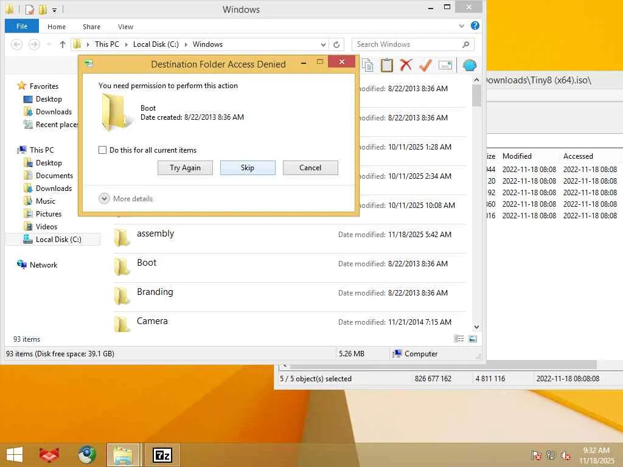Screen dimensions: 623x467
Task: Select Recent places in Favorites
Action: 57,124
